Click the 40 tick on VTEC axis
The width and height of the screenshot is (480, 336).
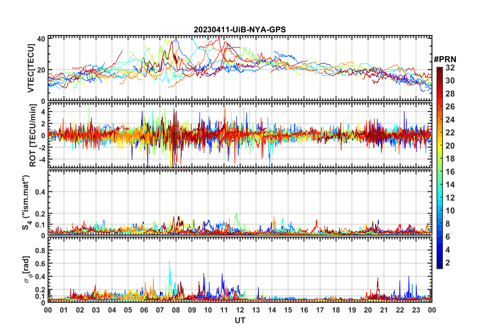(x=41, y=39)
